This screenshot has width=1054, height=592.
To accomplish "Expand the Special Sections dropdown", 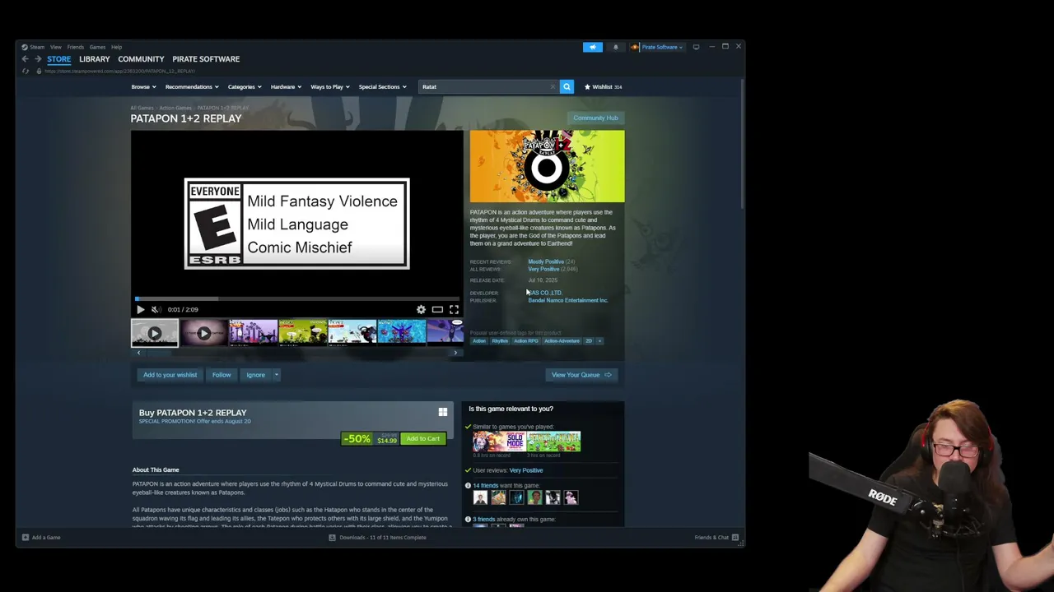I will click(x=382, y=86).
